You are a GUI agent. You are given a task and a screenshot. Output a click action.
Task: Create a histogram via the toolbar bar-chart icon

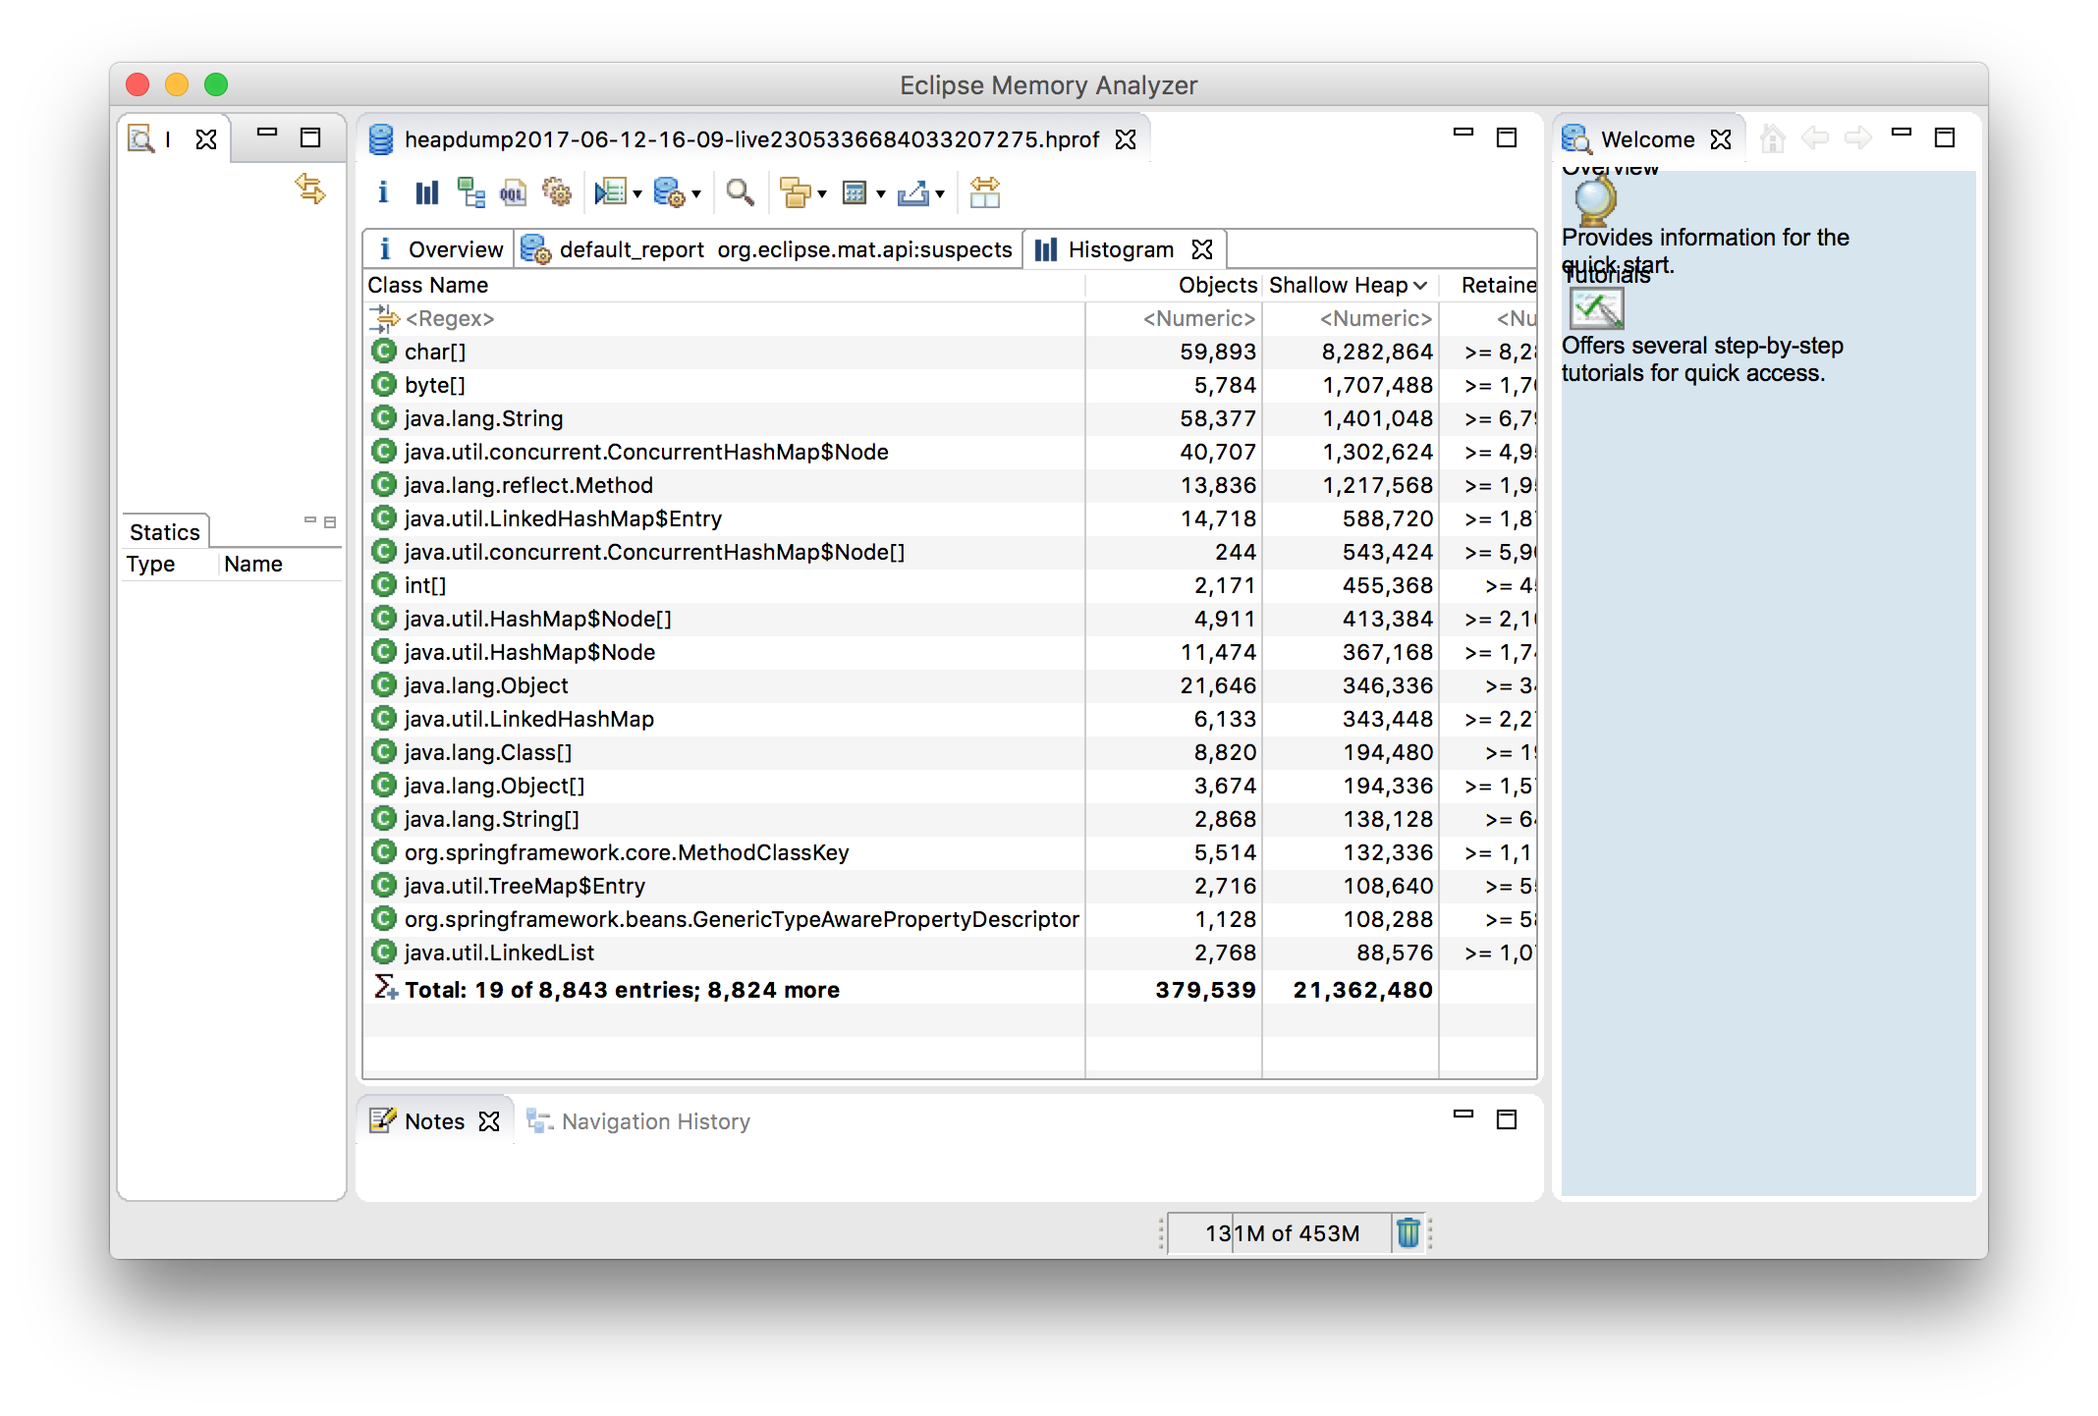426,192
